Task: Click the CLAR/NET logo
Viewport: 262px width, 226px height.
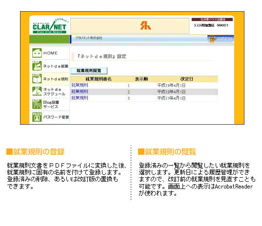Action: coord(50,26)
